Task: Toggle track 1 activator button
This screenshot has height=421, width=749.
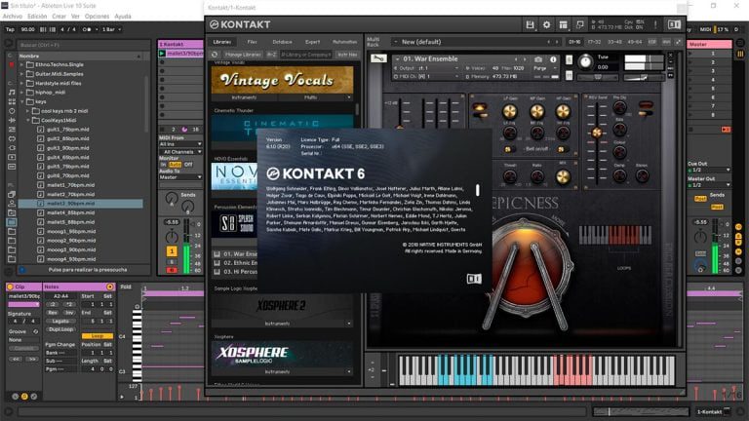Action: tap(172, 251)
